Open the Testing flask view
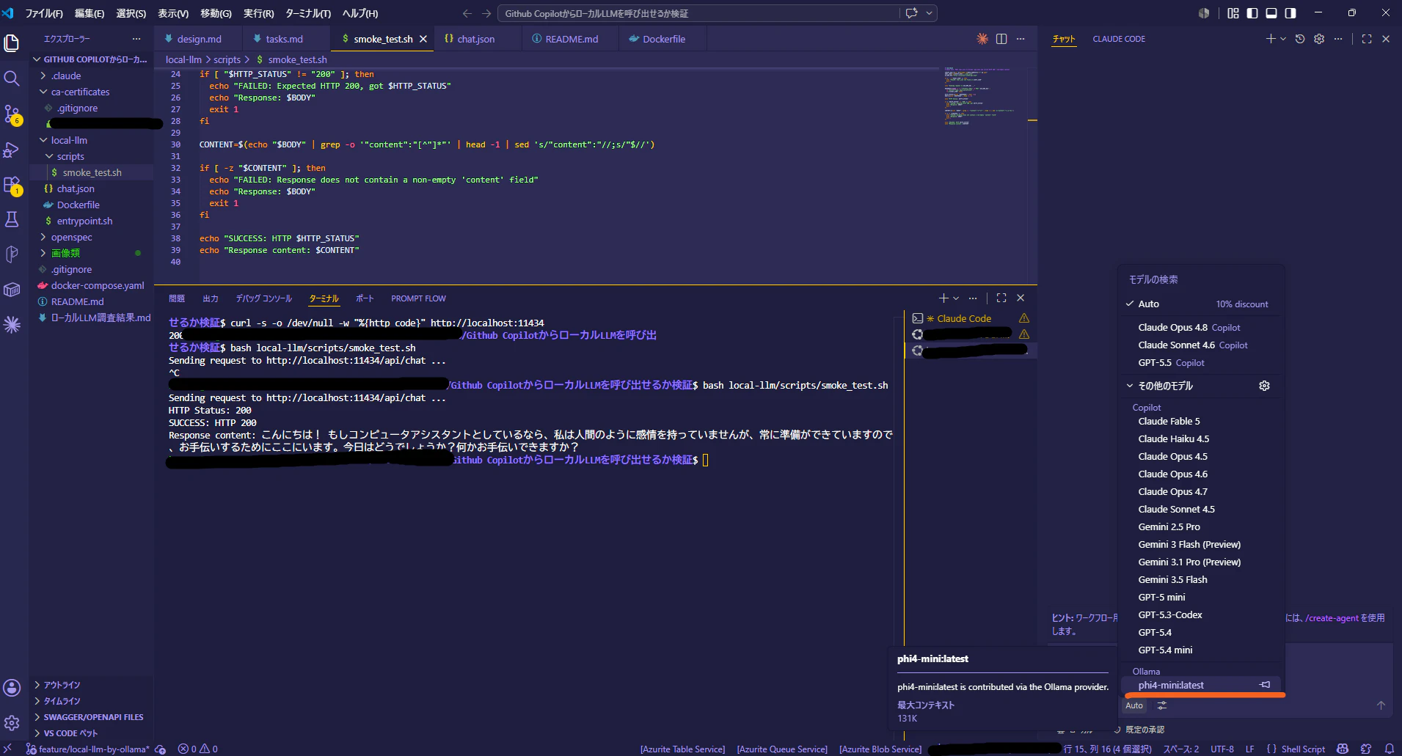The height and width of the screenshot is (756, 1402). pyautogui.click(x=12, y=219)
